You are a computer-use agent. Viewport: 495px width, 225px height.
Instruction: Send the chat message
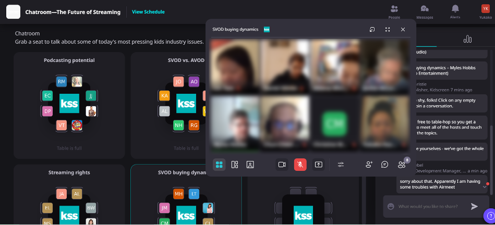click(474, 206)
